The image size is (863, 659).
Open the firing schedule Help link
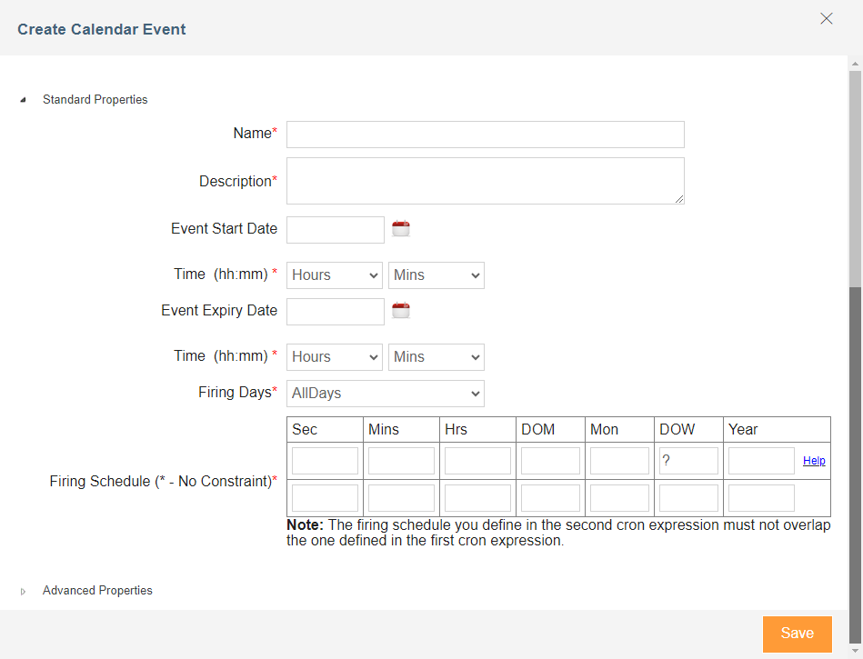coord(814,461)
